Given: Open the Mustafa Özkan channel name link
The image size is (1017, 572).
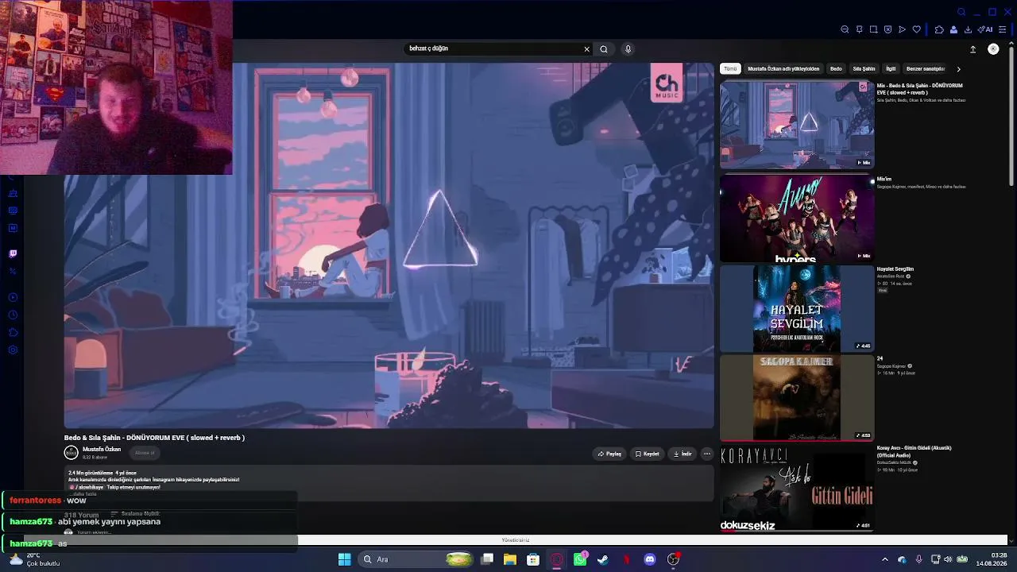Looking at the screenshot, I should pos(102,450).
